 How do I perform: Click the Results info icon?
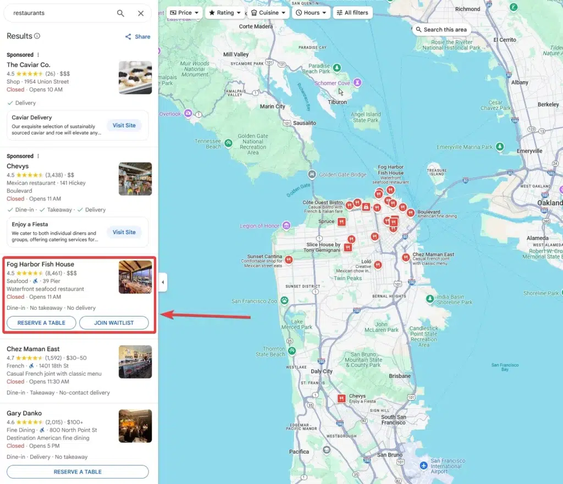click(37, 36)
